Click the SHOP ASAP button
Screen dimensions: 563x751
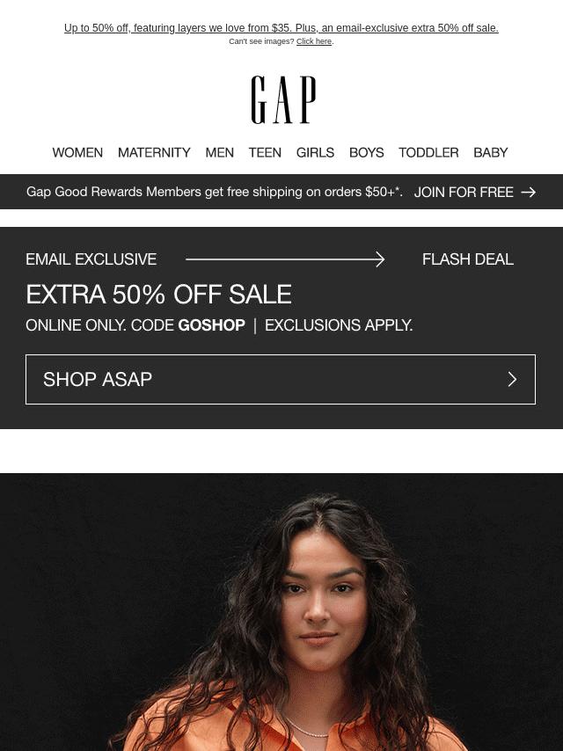click(x=281, y=379)
